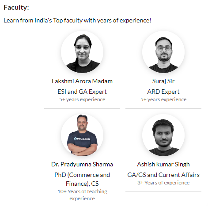Screen dimensions: 208x206
Task: Click the ESI and GA Expert label
Action: click(82, 92)
